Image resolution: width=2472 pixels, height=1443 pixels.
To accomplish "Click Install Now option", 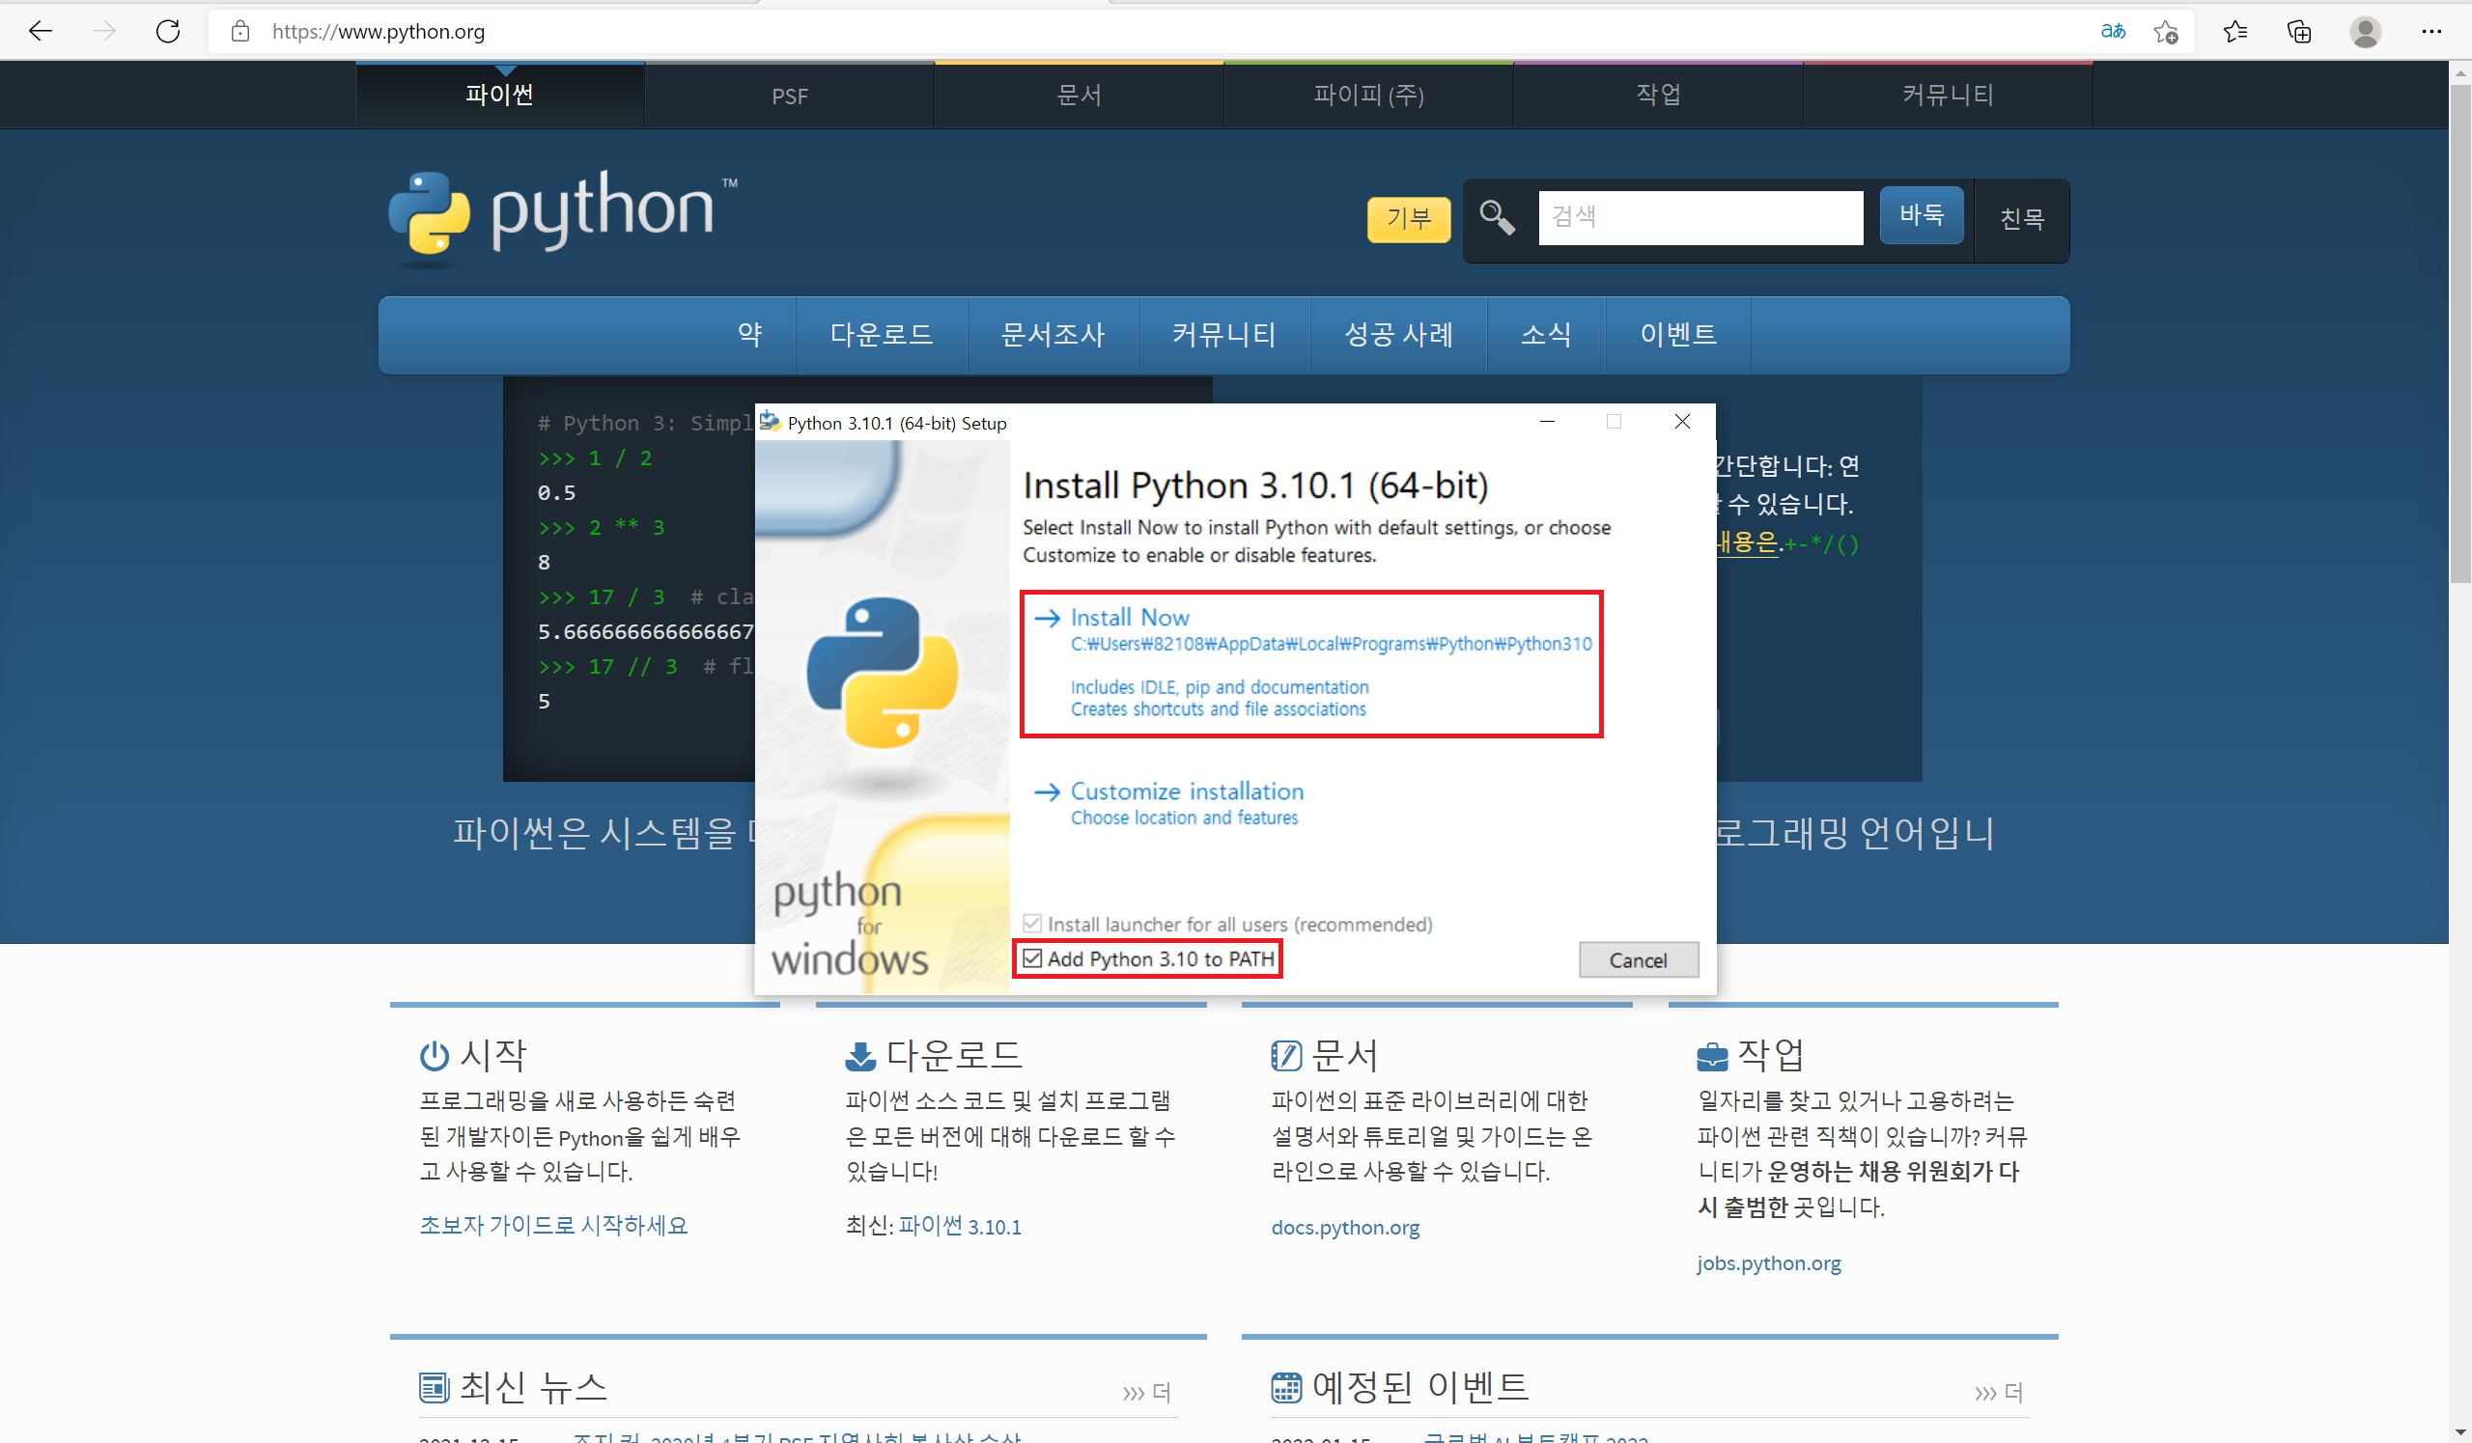I will point(1129,618).
